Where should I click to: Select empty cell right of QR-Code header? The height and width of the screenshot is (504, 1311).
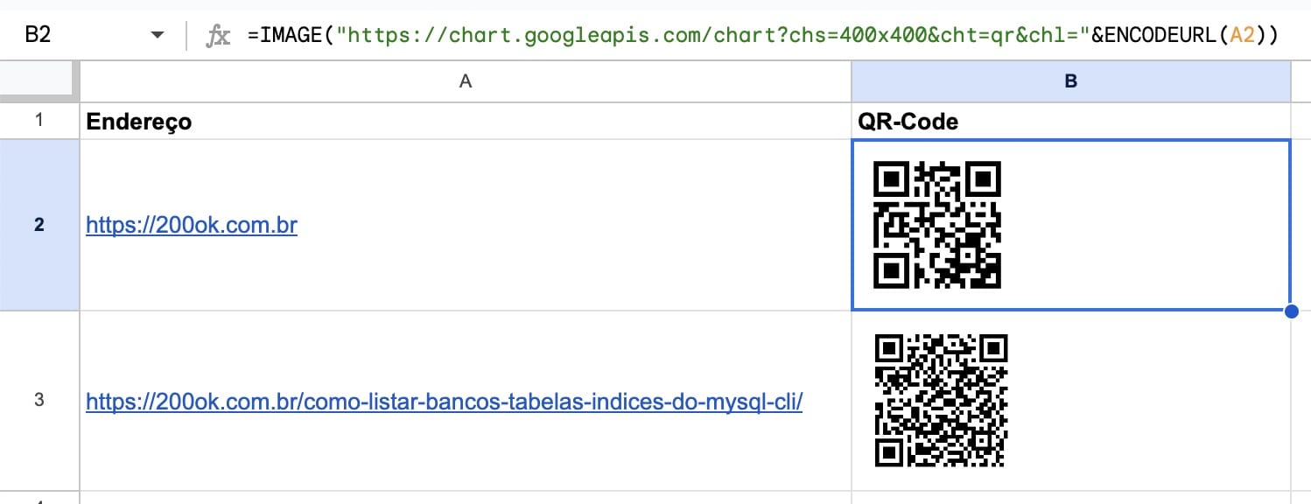(1301, 121)
